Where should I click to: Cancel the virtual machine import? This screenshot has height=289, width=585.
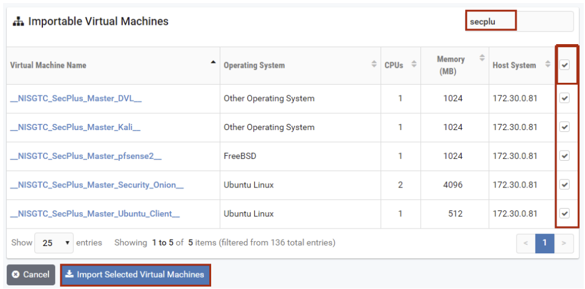click(31, 275)
